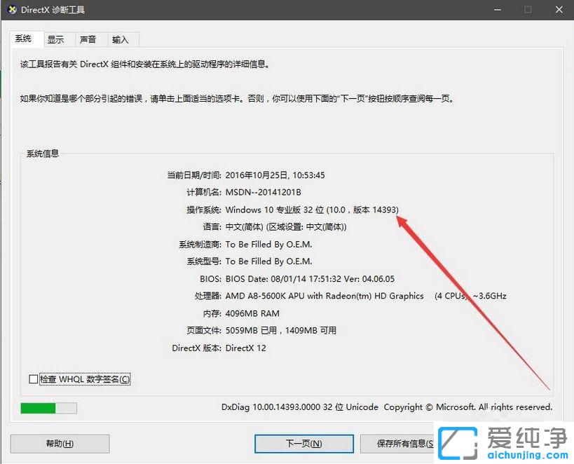Open the 声音 tab

tap(90, 39)
